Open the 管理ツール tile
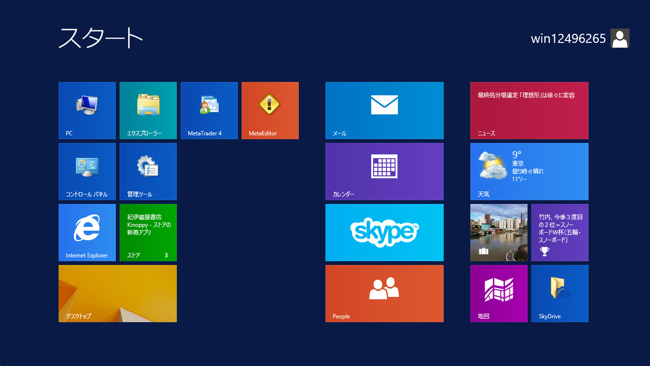650x366 pixels. tap(148, 172)
